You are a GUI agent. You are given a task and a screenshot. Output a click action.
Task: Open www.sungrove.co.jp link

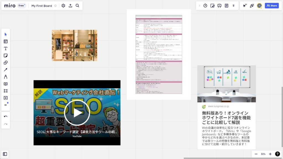coord(218,106)
